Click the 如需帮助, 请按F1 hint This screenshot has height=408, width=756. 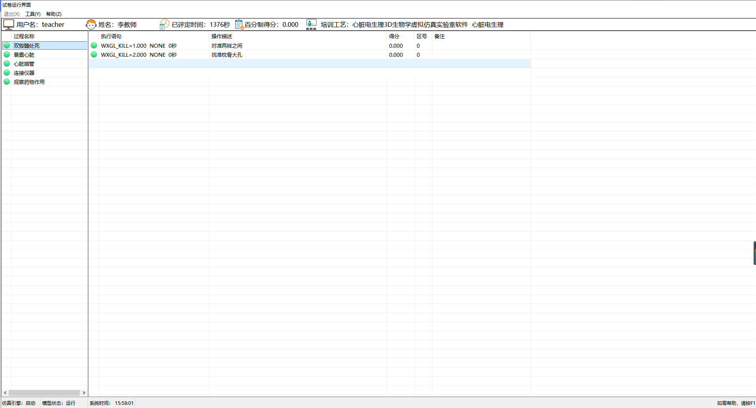tap(736, 403)
